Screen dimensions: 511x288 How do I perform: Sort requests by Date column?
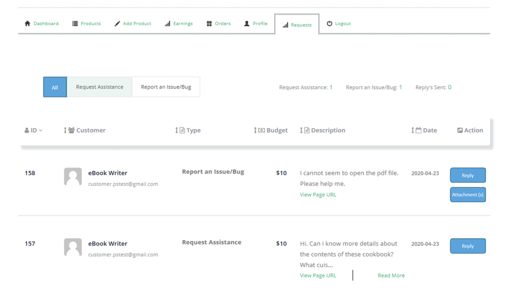pos(413,130)
